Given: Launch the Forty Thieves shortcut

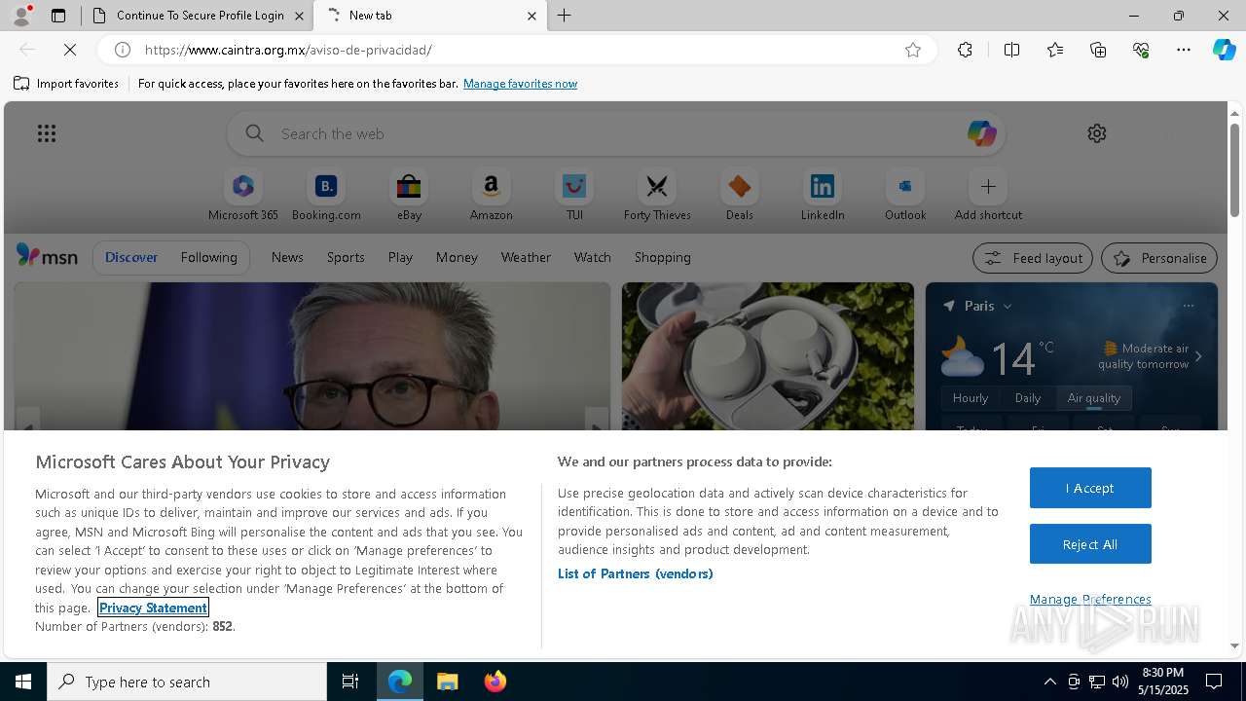Looking at the screenshot, I should 657,196.
